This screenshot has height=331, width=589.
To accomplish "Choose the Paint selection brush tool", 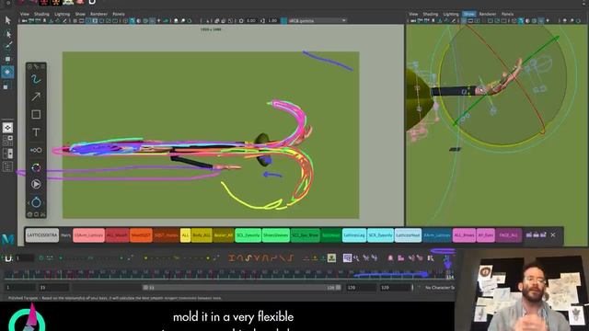I will coord(7,46).
